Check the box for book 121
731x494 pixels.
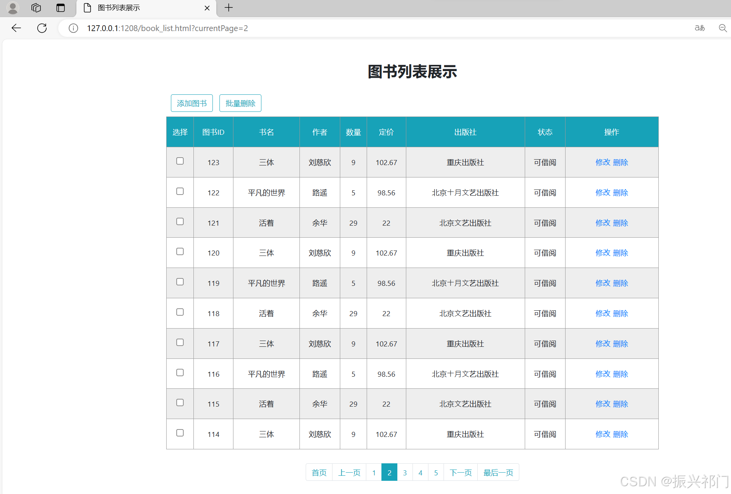coord(180,221)
